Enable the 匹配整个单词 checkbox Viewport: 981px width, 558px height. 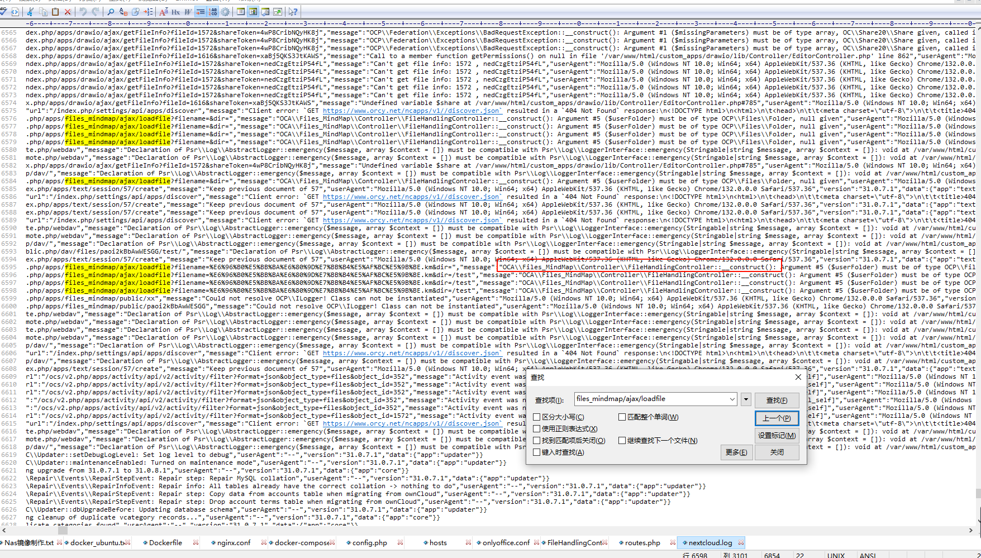tap(622, 417)
